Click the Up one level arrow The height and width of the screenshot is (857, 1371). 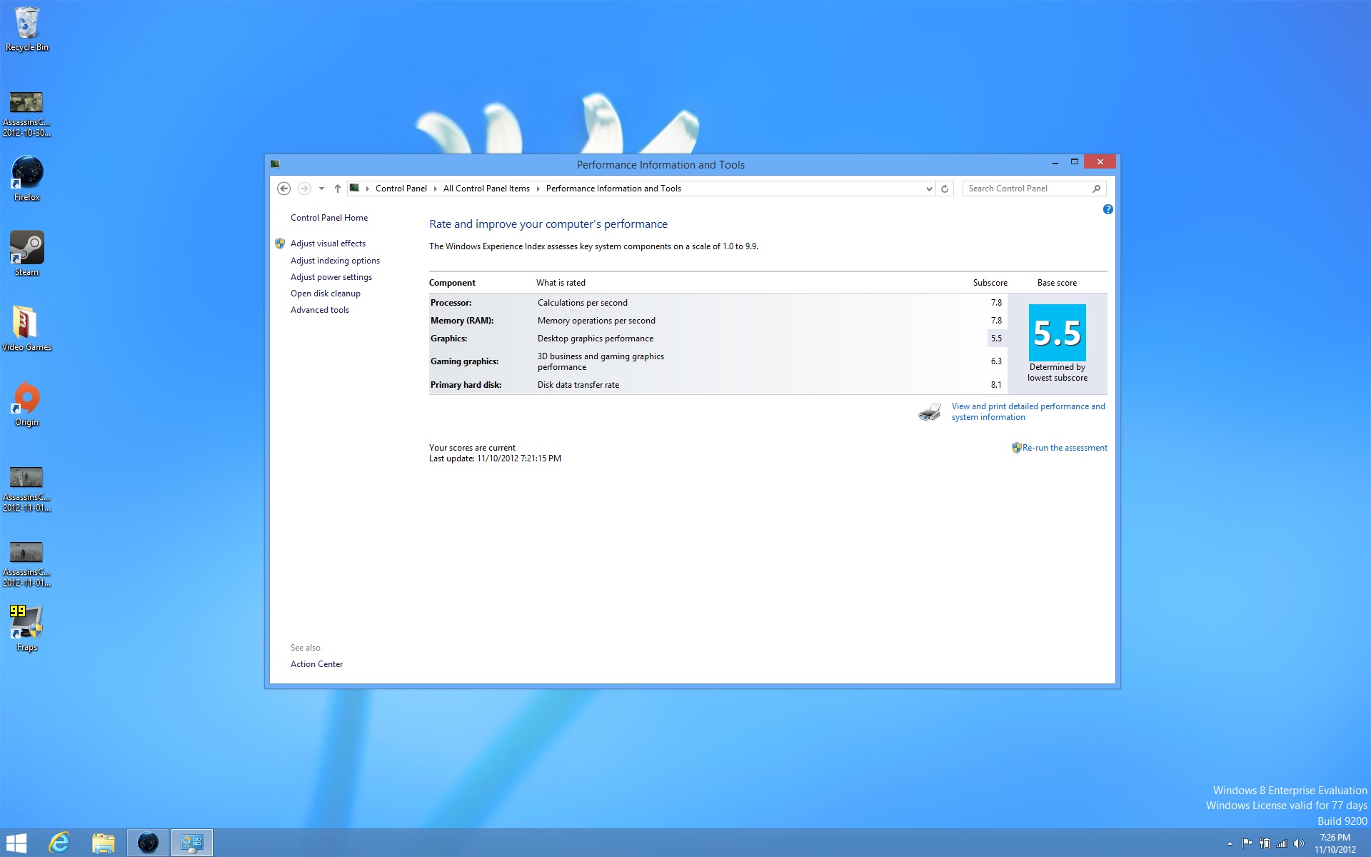click(x=338, y=189)
